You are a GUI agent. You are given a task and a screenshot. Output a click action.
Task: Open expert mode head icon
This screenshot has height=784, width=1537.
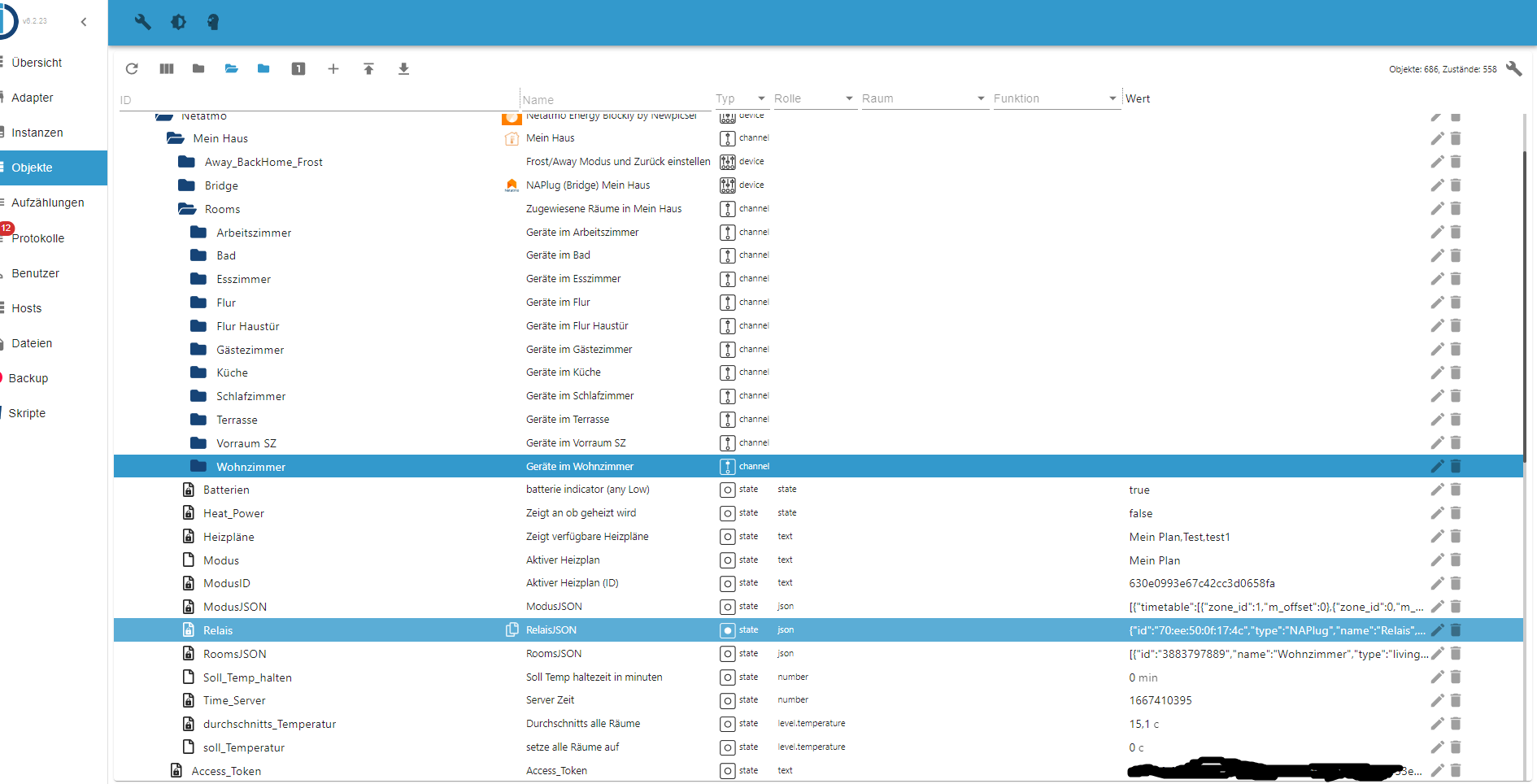click(x=213, y=22)
